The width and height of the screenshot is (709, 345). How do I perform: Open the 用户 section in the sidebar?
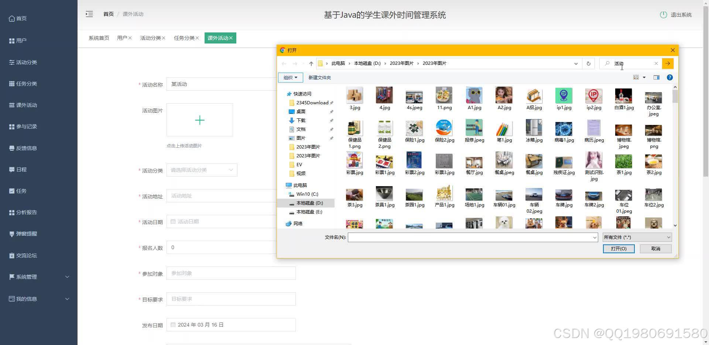[x=21, y=40]
